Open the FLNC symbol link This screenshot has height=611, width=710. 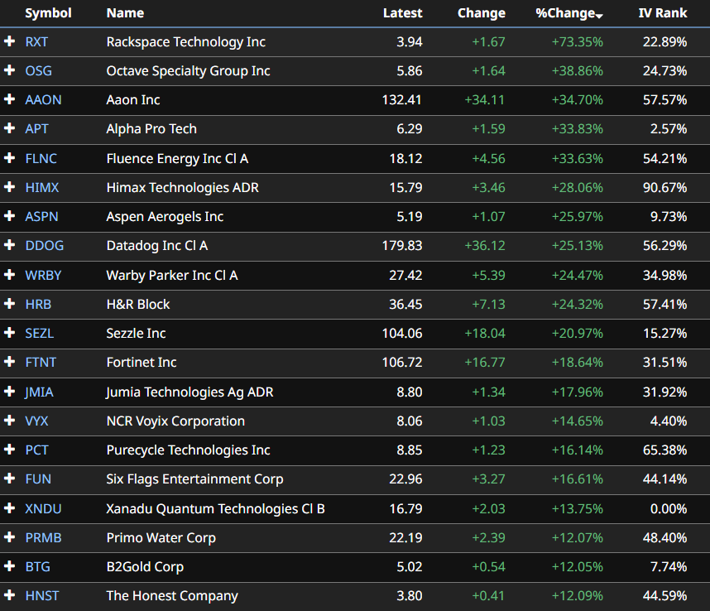[x=41, y=158]
